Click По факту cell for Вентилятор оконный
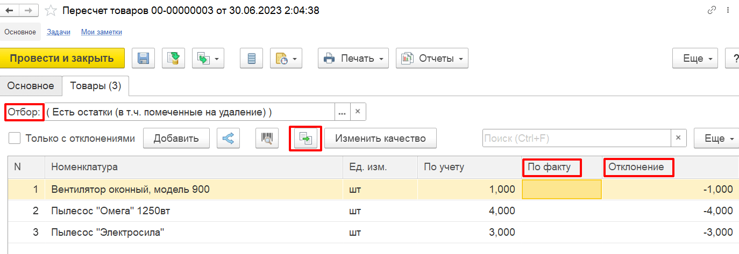The height and width of the screenshot is (254, 739). pyautogui.click(x=562, y=189)
